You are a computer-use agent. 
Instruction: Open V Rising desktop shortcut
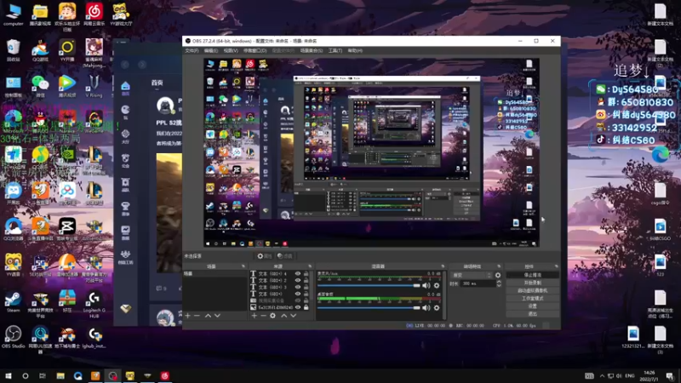tap(94, 86)
